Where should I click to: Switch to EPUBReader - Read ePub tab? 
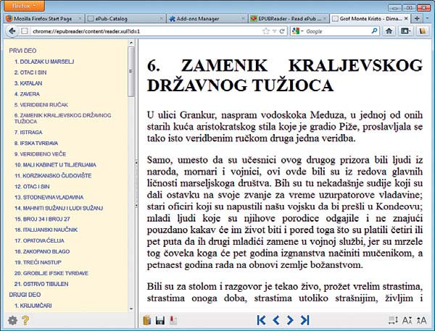tap(289, 19)
